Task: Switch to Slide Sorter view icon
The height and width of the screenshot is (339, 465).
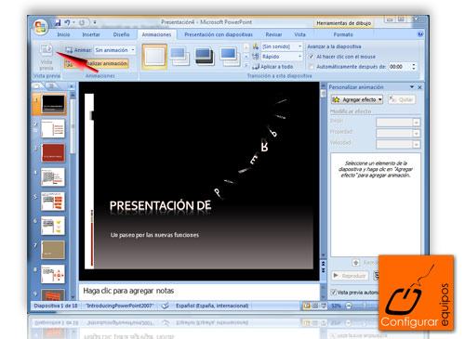Action: click(315, 306)
